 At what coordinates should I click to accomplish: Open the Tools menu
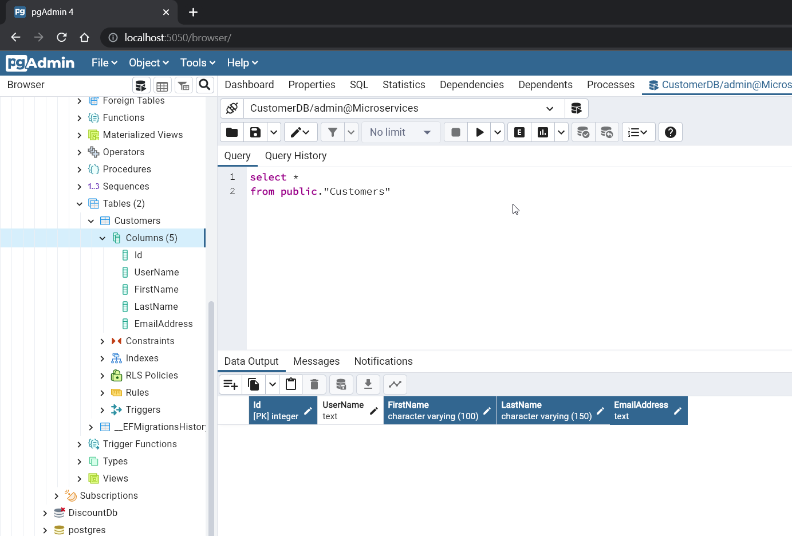pos(198,63)
